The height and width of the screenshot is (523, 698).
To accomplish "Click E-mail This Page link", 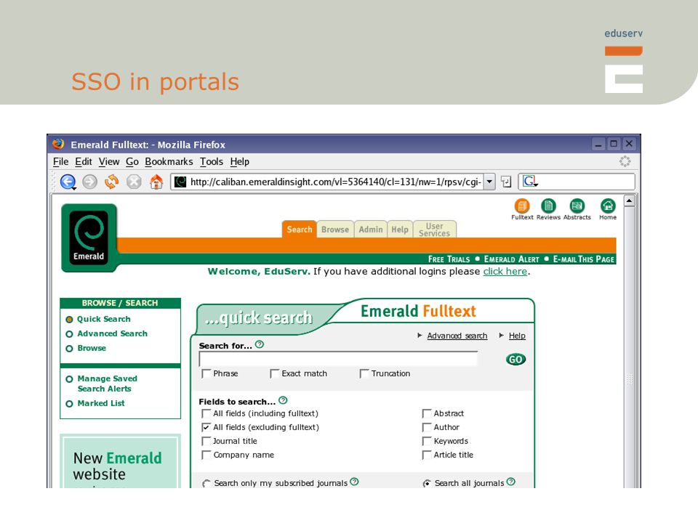I will pos(584,259).
